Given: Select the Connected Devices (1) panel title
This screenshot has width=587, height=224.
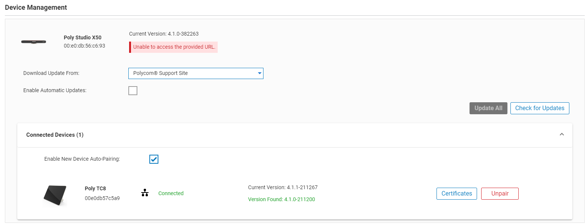Looking at the screenshot, I should [54, 134].
